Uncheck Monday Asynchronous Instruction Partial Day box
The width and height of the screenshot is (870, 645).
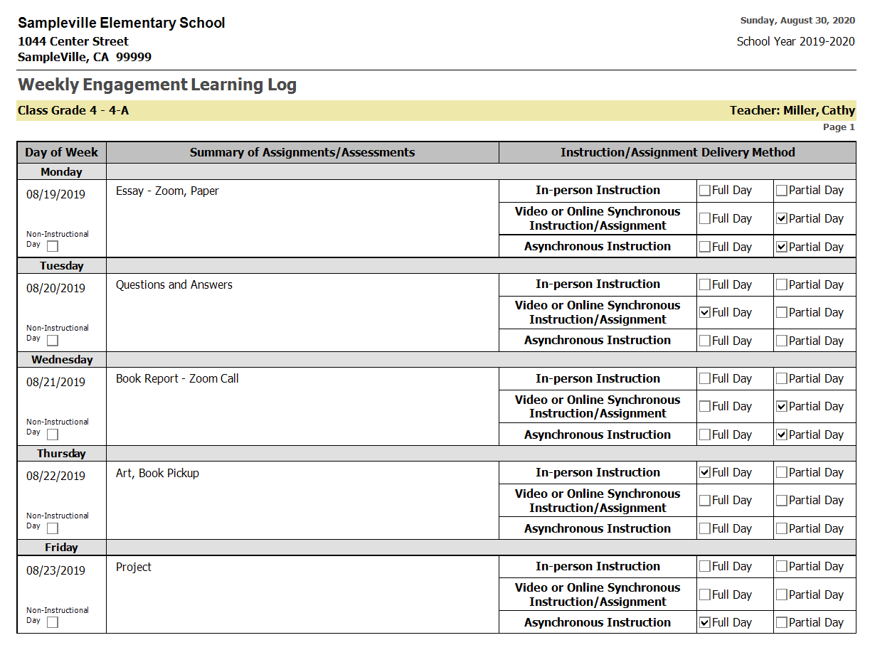pyautogui.click(x=782, y=247)
